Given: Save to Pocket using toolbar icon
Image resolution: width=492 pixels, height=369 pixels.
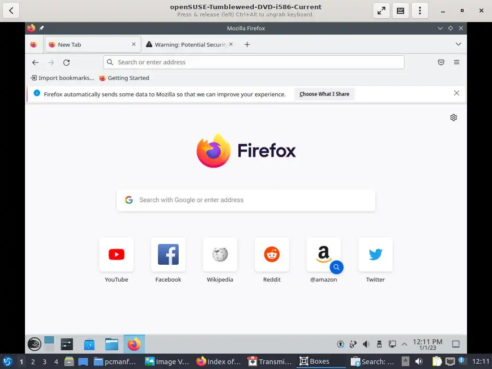Looking at the screenshot, I should tap(441, 62).
